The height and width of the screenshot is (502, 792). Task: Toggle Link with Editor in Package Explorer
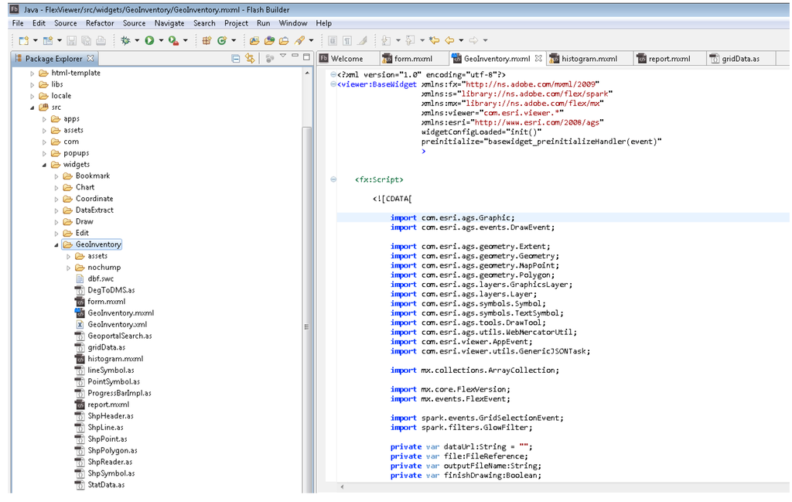pos(250,58)
